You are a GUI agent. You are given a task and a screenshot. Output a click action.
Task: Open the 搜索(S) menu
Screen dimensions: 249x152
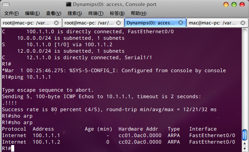coord(75,13)
